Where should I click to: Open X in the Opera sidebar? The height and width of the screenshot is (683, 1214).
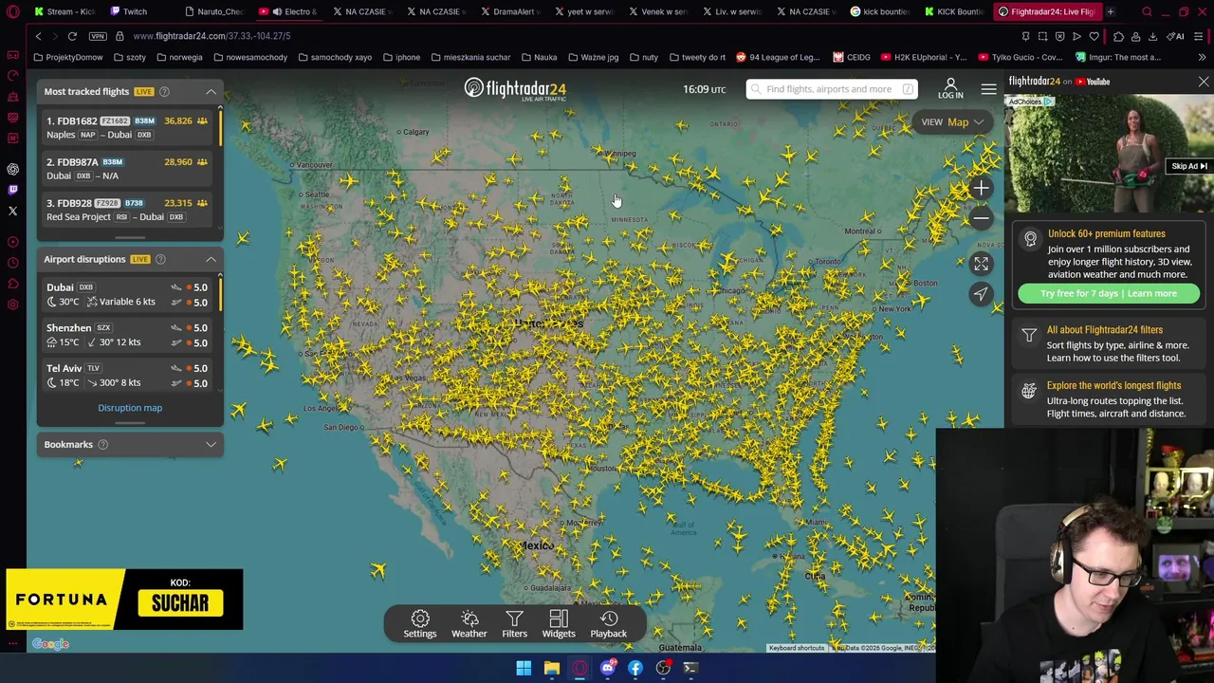point(13,211)
